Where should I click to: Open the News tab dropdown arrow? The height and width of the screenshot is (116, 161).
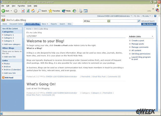click(x=47, y=24)
